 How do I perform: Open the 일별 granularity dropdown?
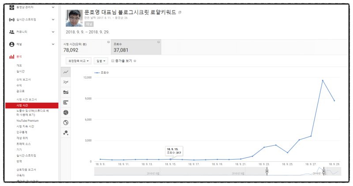101,61
